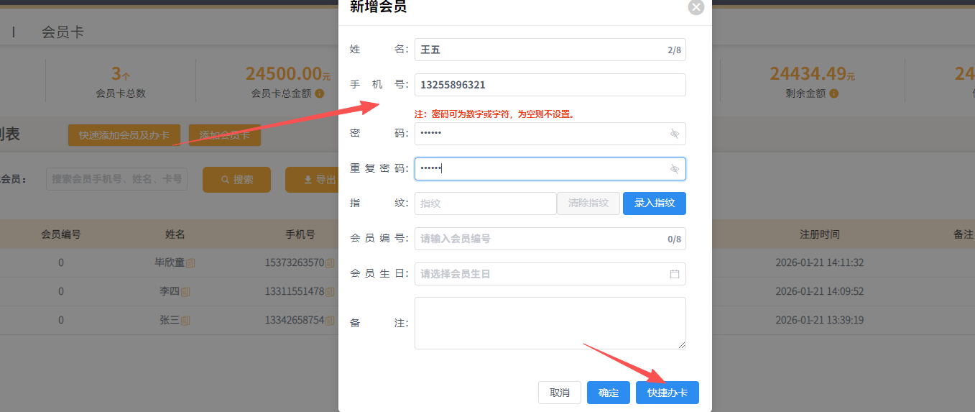This screenshot has width=975, height=412.
Task: Copy phone number 13342658754 via its copy icon
Action: (x=330, y=321)
